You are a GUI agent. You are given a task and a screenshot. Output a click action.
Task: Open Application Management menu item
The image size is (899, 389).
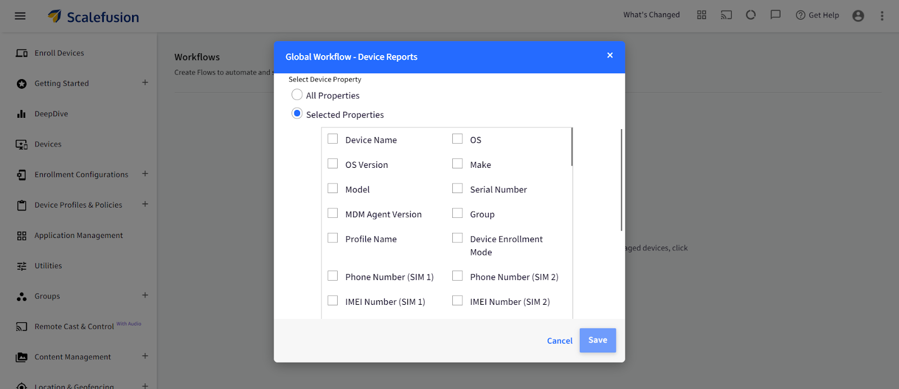point(79,236)
